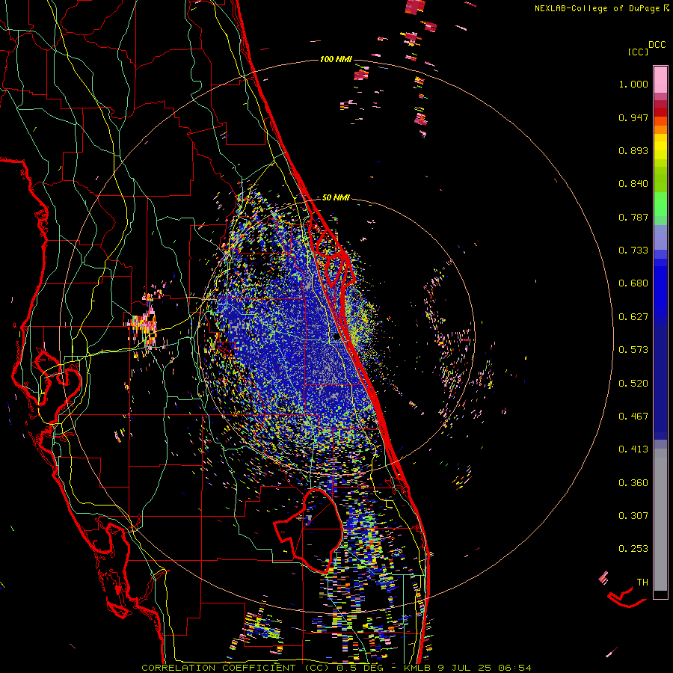Click the KMLB radar site black dot
This screenshot has height=673, width=673.
point(336,336)
